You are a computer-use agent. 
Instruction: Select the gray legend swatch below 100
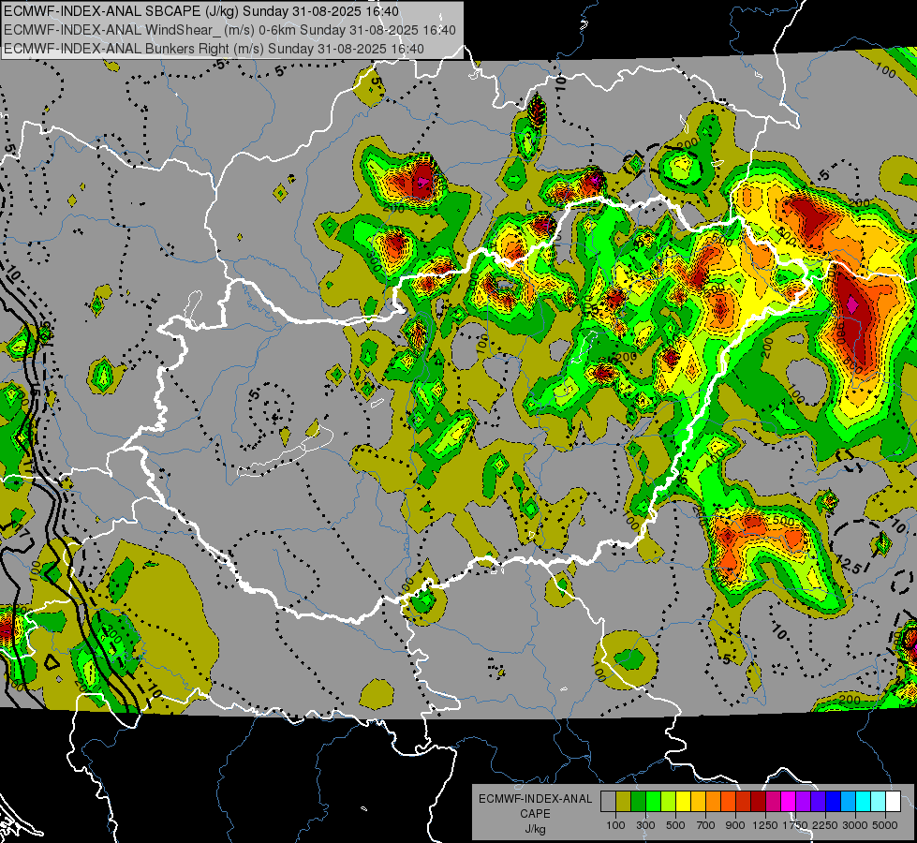608,802
